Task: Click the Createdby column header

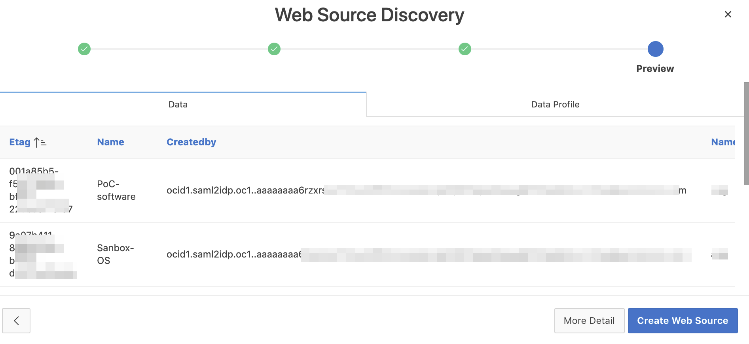Action: (x=191, y=142)
